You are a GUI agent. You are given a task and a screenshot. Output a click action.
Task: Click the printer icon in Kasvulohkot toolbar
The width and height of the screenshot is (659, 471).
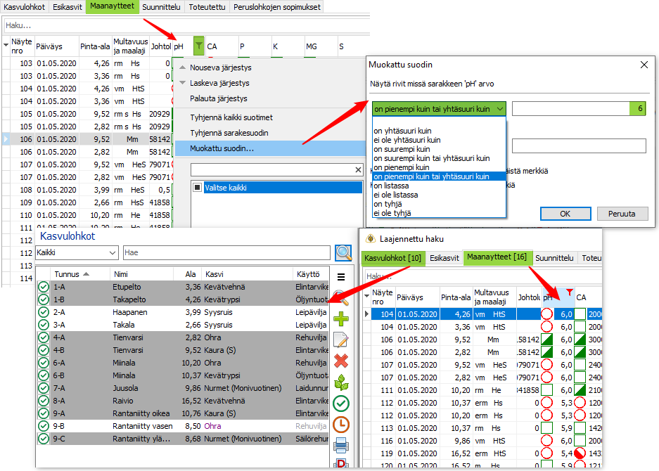[x=341, y=445]
